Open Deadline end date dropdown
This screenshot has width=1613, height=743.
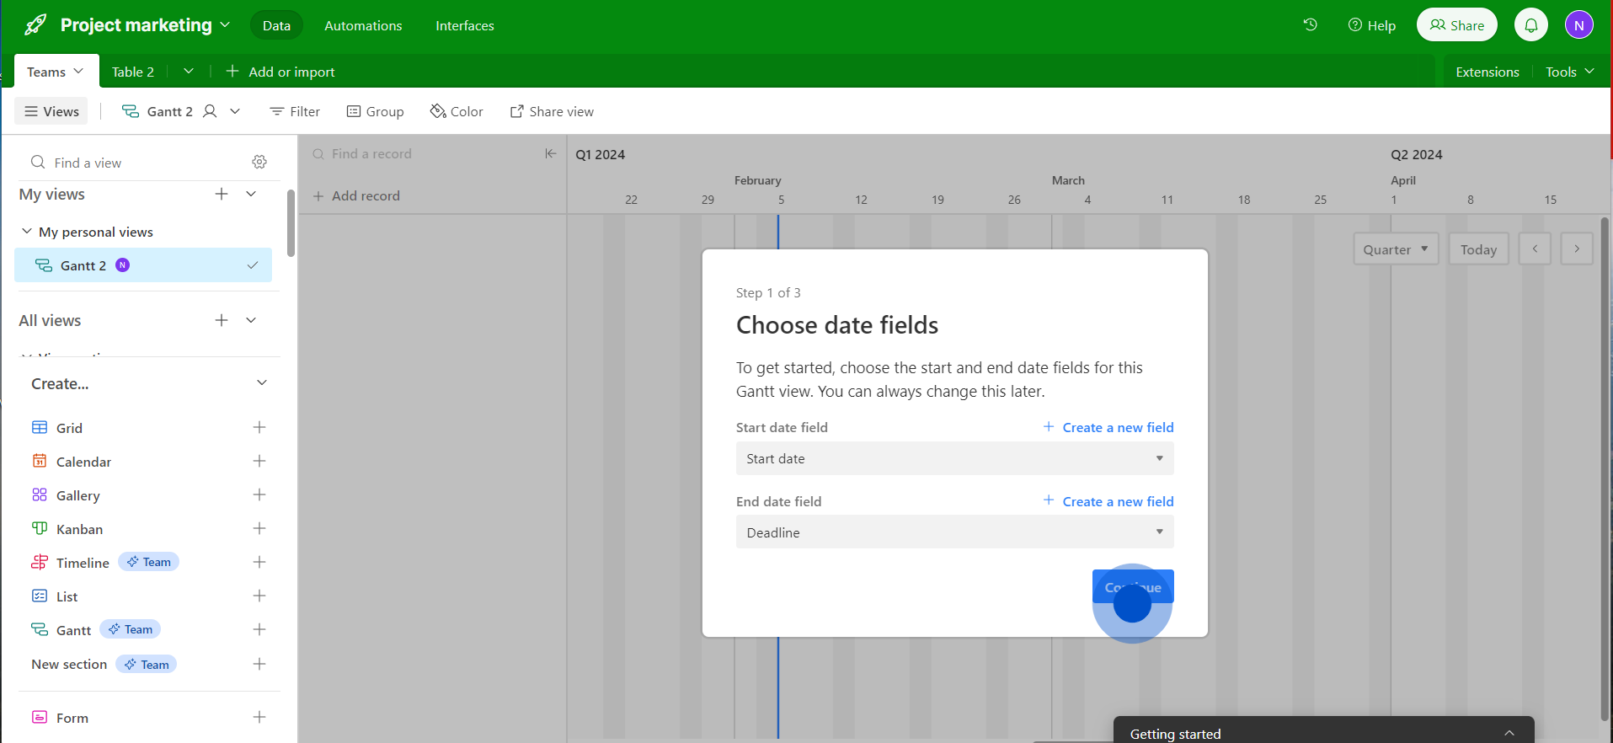[x=954, y=532]
